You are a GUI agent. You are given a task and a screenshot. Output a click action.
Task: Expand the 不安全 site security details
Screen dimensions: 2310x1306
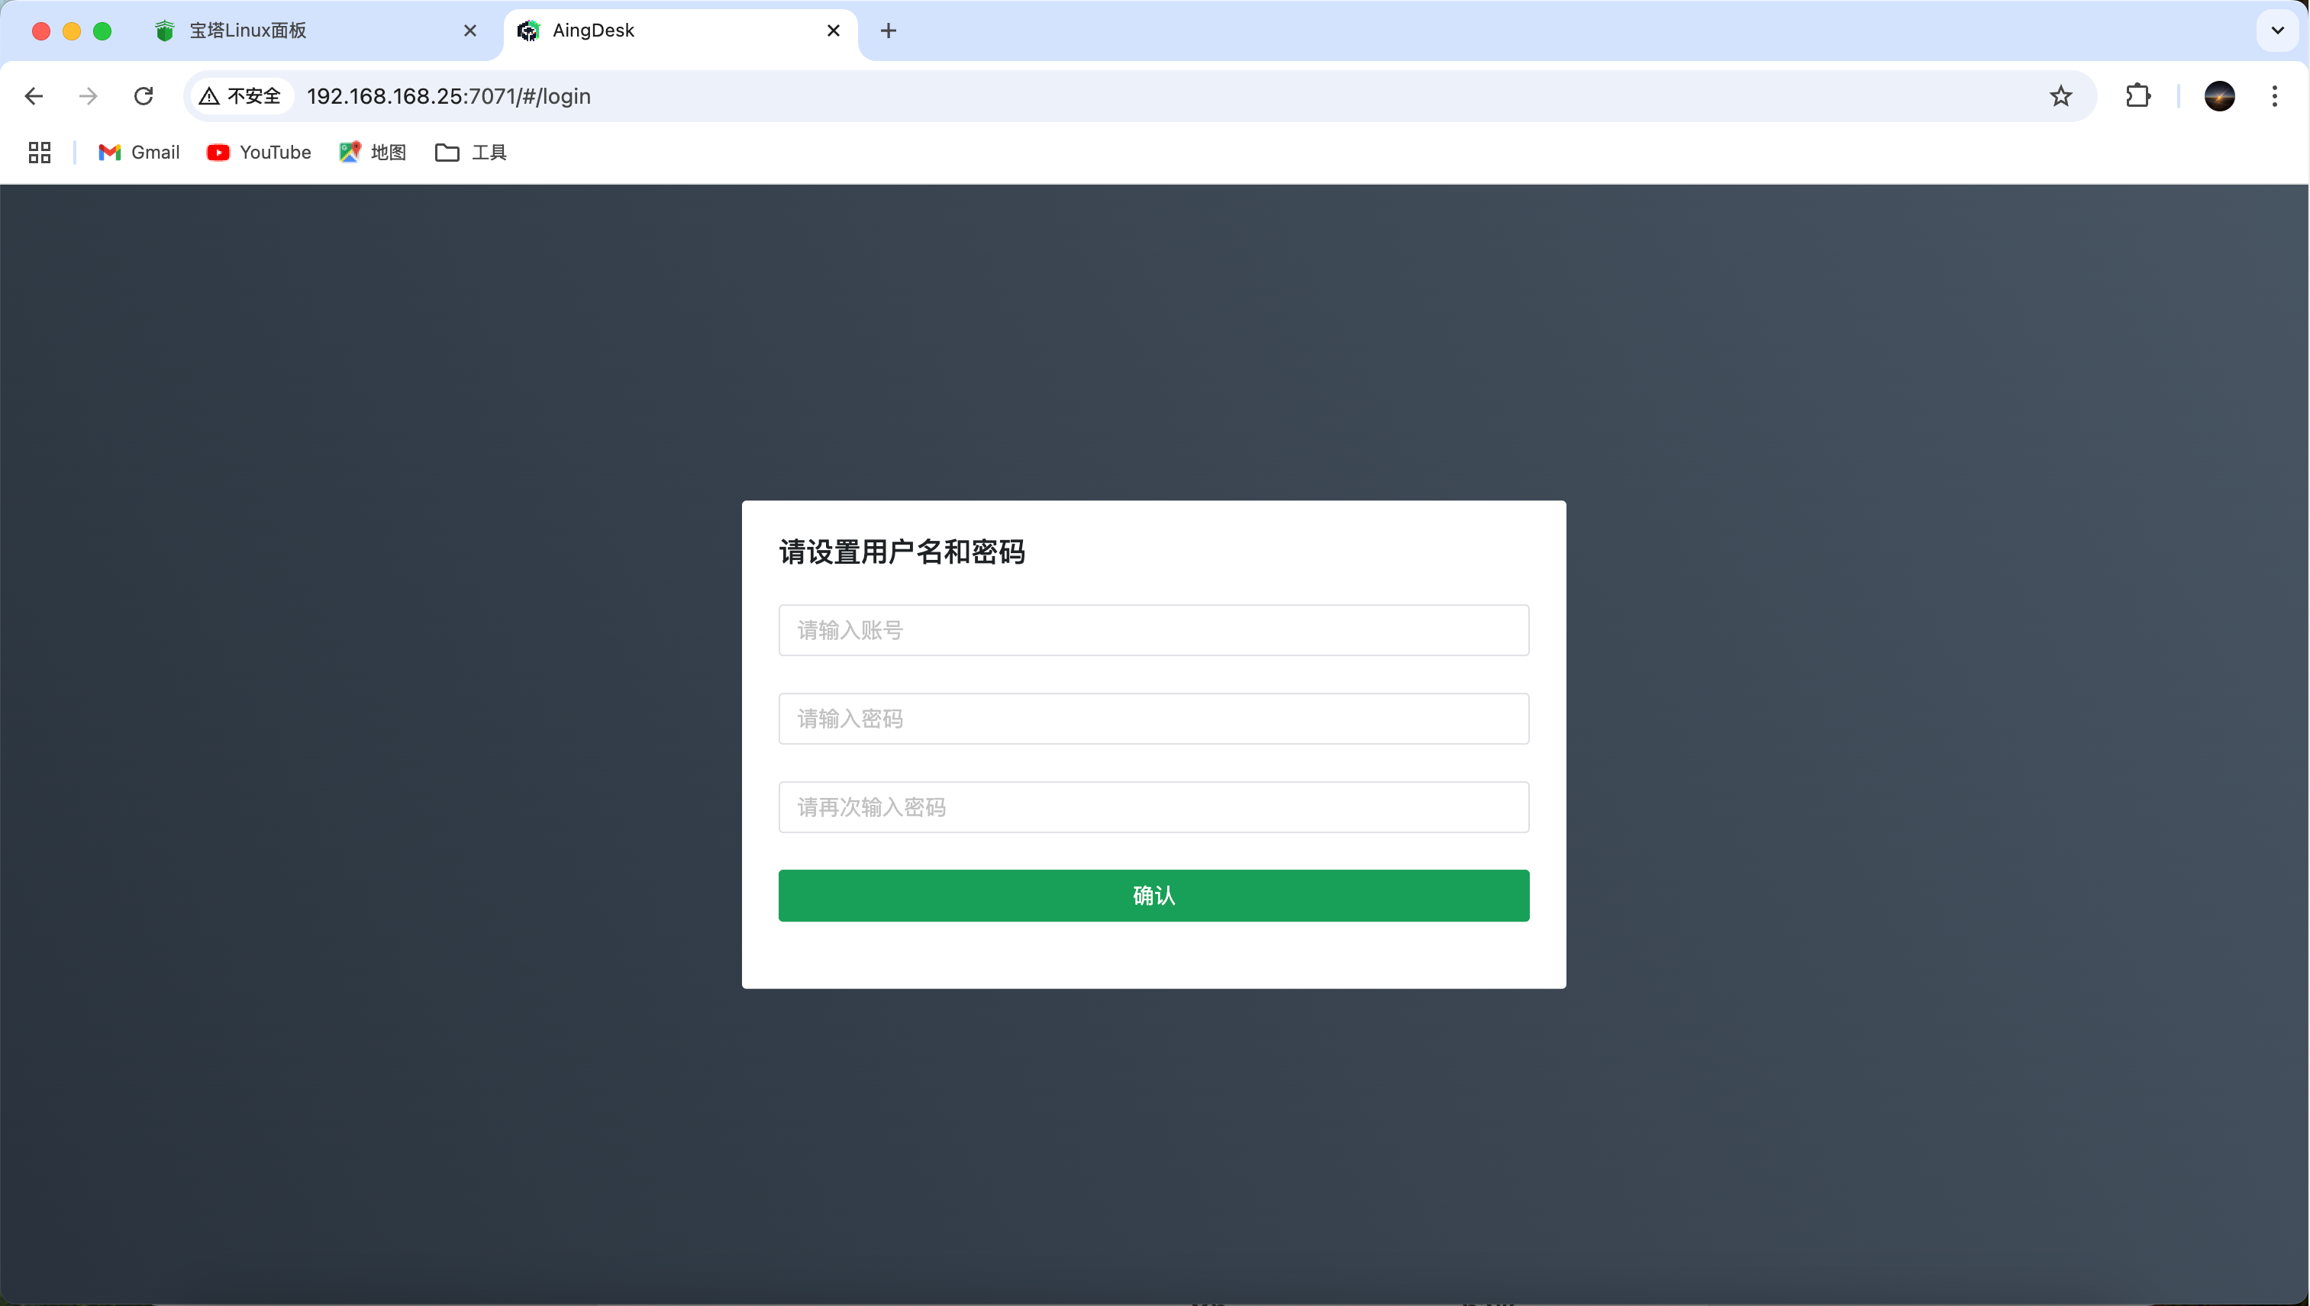coord(239,96)
